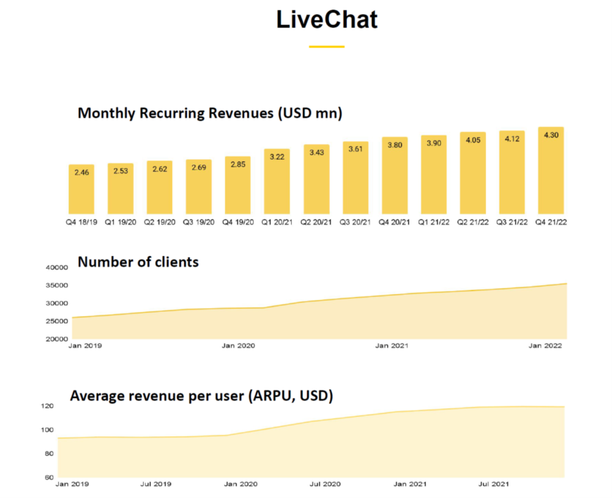Click the 80 ARPU axis value

tap(49, 454)
